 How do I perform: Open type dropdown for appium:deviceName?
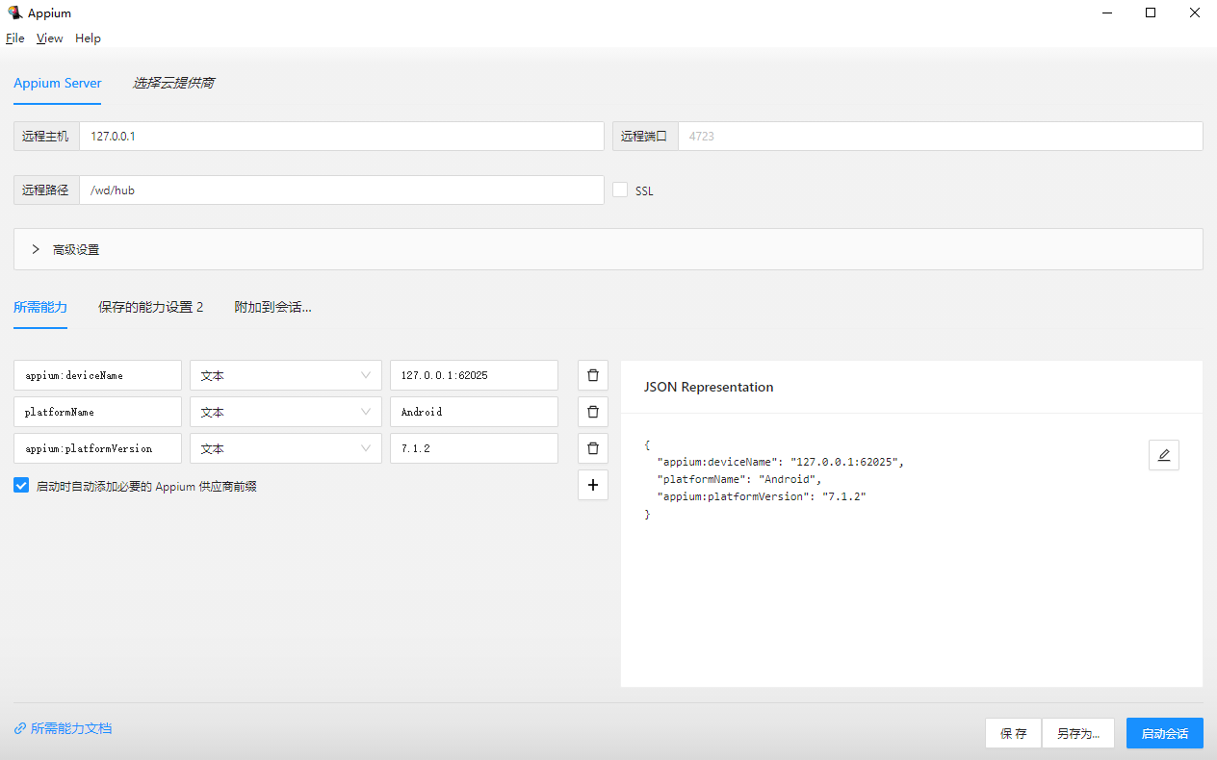285,375
